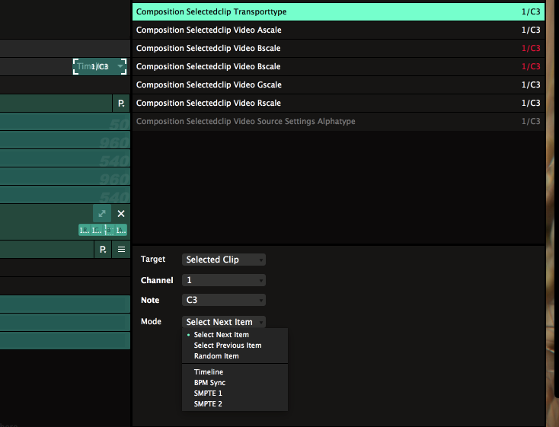Viewport: 559px width, 427px height.
Task: Click the Video Gscale shortcut entry
Action: (x=338, y=84)
